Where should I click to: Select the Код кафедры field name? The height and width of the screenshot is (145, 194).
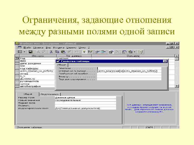click(x=29, y=69)
